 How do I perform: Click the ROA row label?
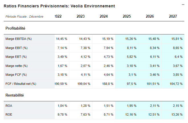tap(9, 106)
